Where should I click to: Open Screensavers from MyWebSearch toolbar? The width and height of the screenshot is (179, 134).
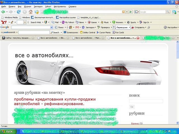click(70, 32)
